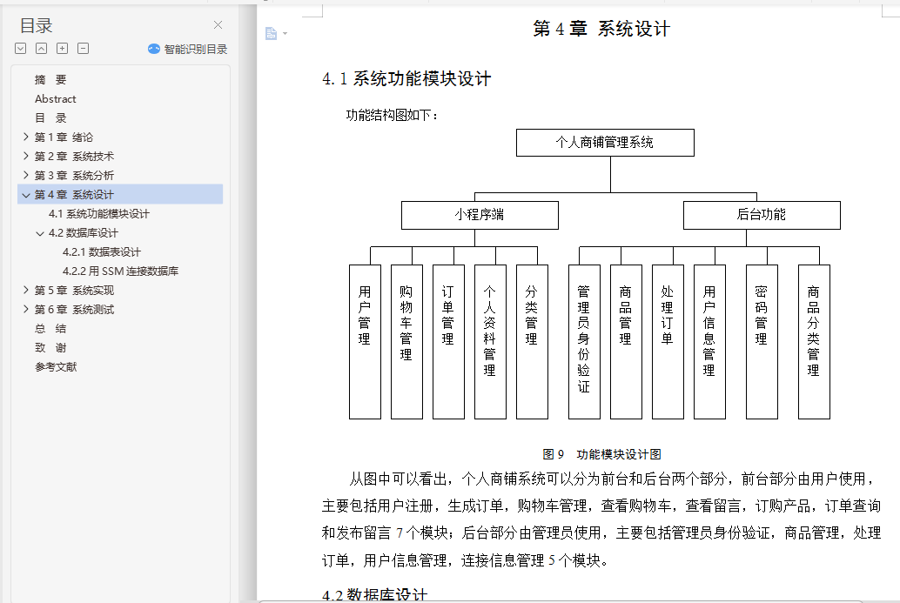The height and width of the screenshot is (603, 900).
Task: Go to the 总 结 entry
Action: (x=50, y=329)
